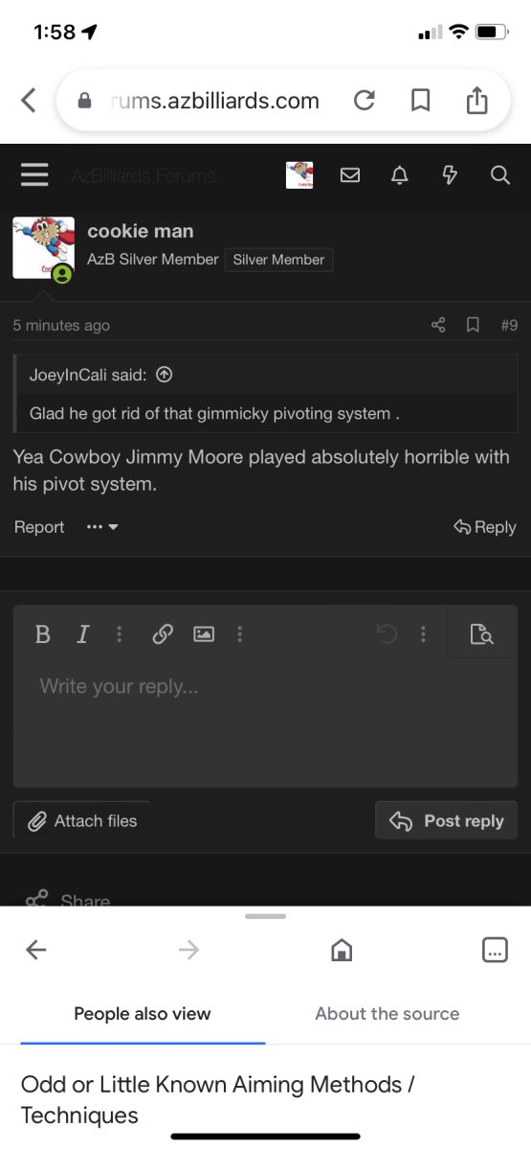Open the hamburger navigation menu
The width and height of the screenshot is (531, 1150).
[34, 174]
